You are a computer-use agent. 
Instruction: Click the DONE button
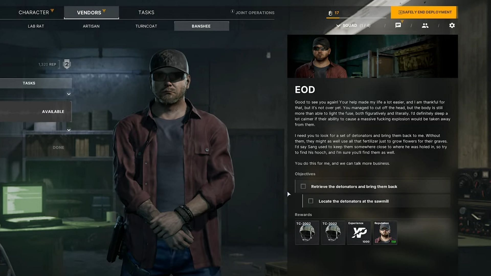[x=58, y=147]
